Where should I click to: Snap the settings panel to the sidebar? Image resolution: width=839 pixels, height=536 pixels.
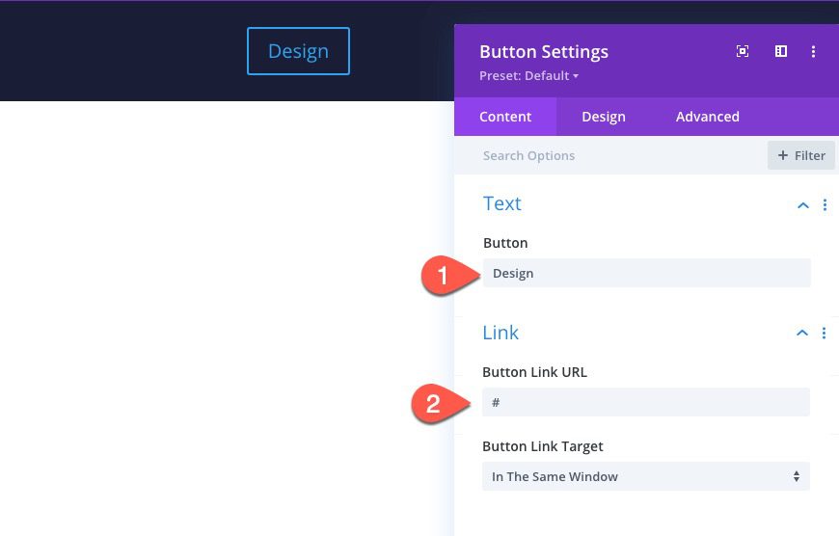(x=781, y=52)
